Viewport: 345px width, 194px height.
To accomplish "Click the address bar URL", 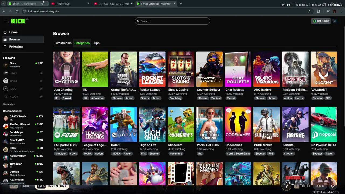I will [44, 11].
